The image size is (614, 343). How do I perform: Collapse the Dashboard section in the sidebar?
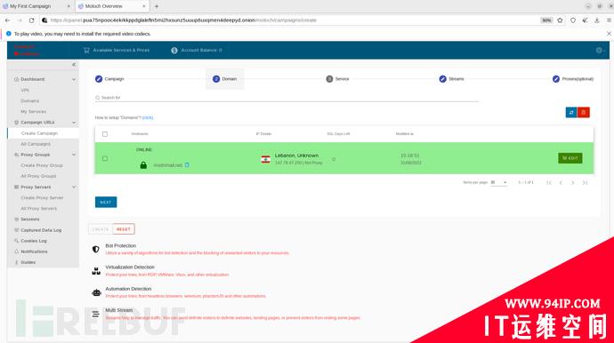coord(74,79)
